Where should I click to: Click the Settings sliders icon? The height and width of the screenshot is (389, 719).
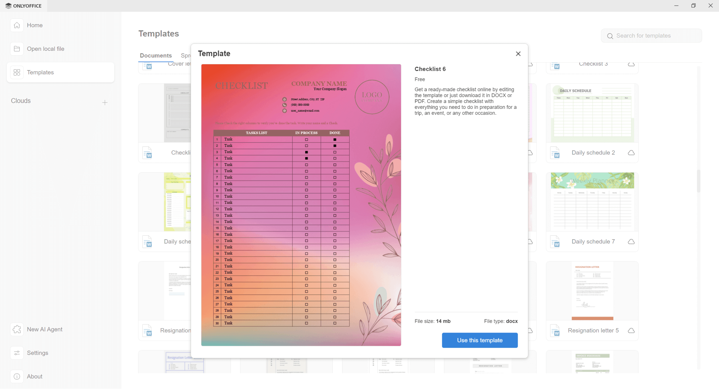click(x=17, y=353)
